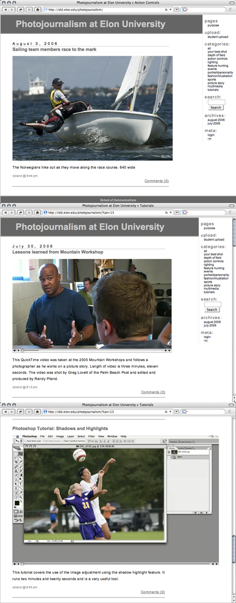This screenshot has height=603, width=236.
Task: Click the URL field showing idd.elon.edu/photojournalism/
Action: (108, 9)
